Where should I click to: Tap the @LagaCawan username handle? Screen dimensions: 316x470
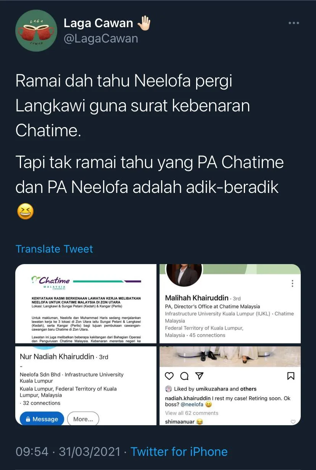[101, 38]
